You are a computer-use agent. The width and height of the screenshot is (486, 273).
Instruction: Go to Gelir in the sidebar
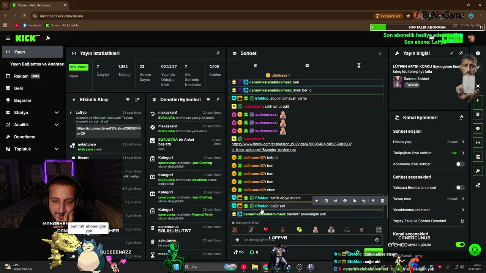pos(32,88)
